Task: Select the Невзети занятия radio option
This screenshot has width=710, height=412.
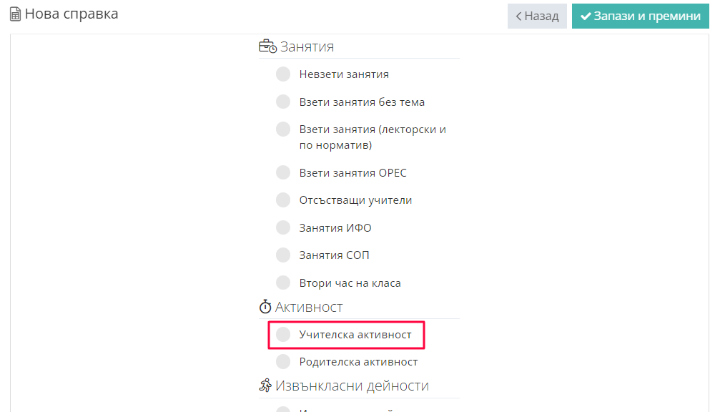Action: click(x=283, y=74)
